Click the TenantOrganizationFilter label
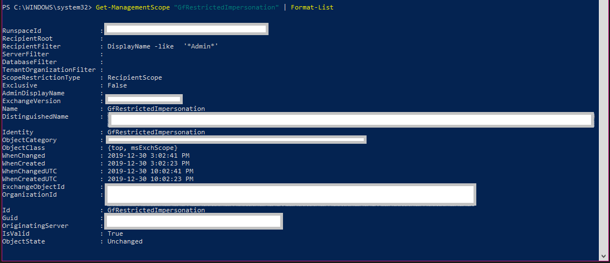610x263 pixels. pyautogui.click(x=49, y=70)
